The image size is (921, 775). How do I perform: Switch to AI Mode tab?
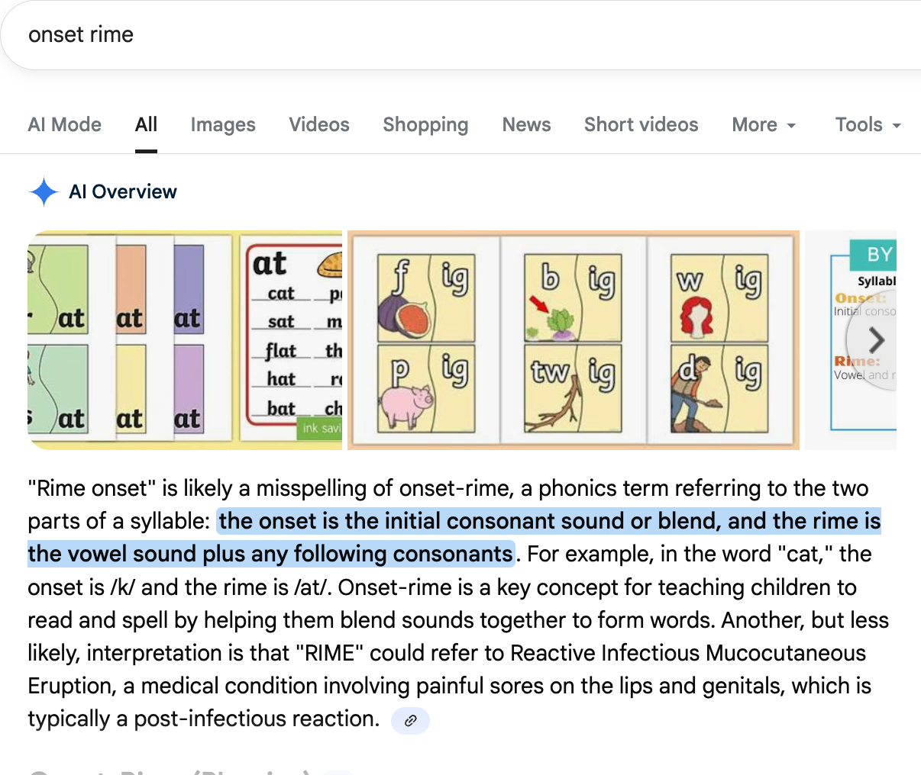point(65,125)
